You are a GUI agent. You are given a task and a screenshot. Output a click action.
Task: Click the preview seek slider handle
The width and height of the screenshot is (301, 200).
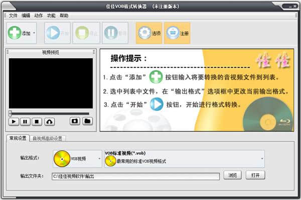10,113
